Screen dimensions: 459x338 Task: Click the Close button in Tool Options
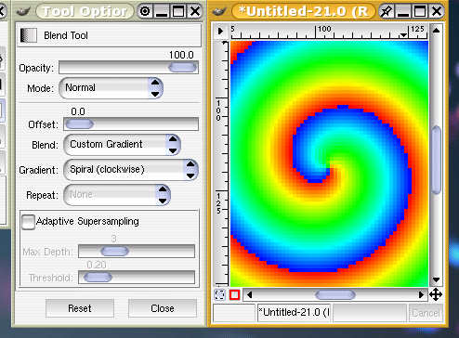click(163, 308)
